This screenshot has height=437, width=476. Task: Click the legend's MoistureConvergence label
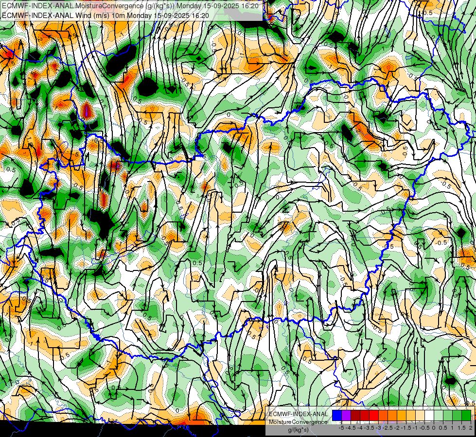tap(298, 422)
